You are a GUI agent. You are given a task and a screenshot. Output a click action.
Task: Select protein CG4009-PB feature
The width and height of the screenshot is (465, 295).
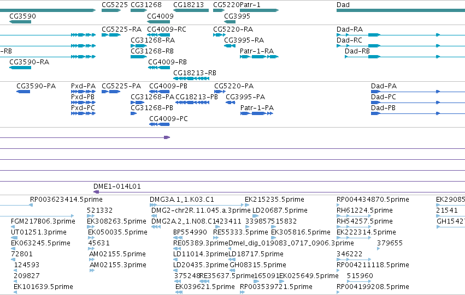coord(160,92)
